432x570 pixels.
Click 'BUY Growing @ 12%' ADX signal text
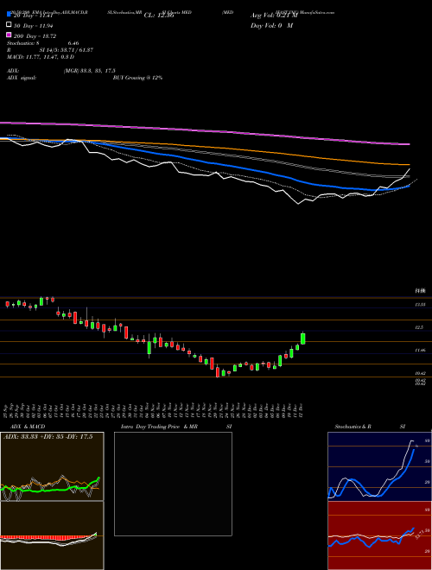tap(137, 78)
